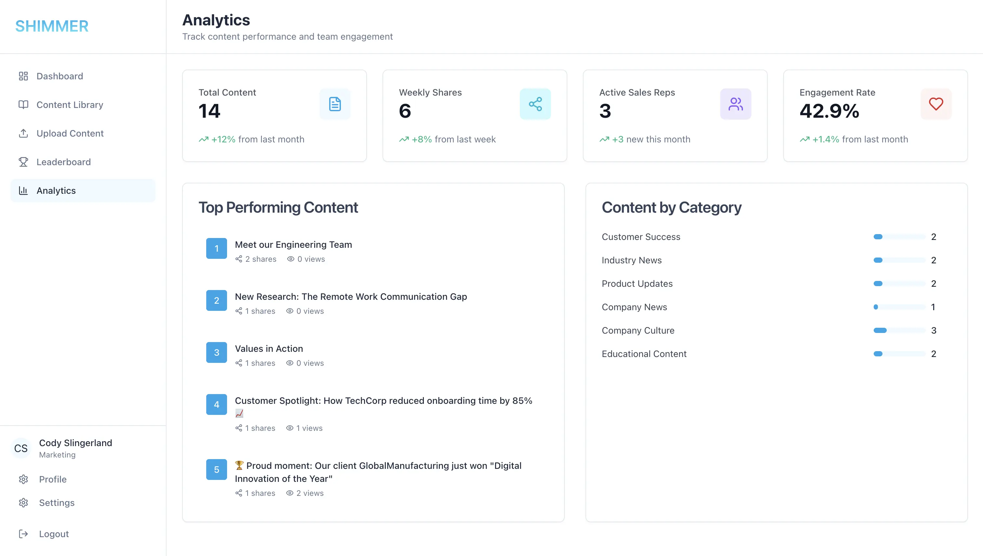The image size is (983, 556).
Task: Click the Upload Content upload icon
Action: coord(23,133)
